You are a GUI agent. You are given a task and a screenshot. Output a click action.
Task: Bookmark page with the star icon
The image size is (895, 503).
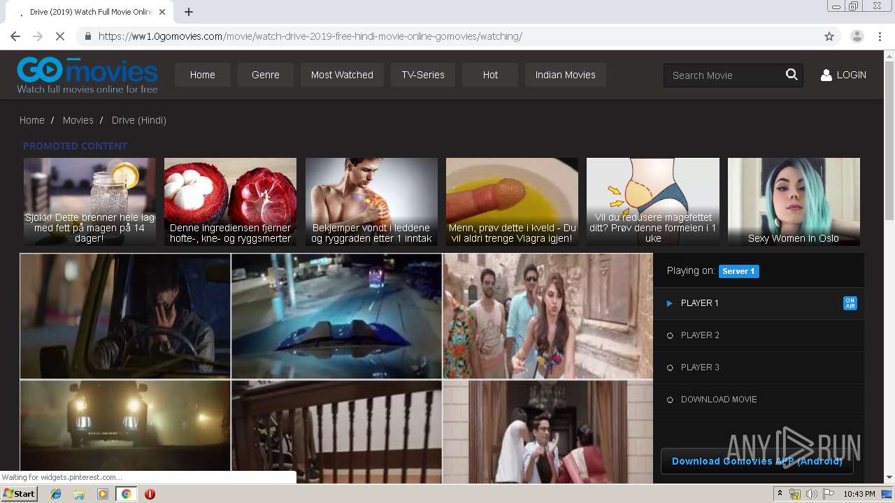click(829, 36)
